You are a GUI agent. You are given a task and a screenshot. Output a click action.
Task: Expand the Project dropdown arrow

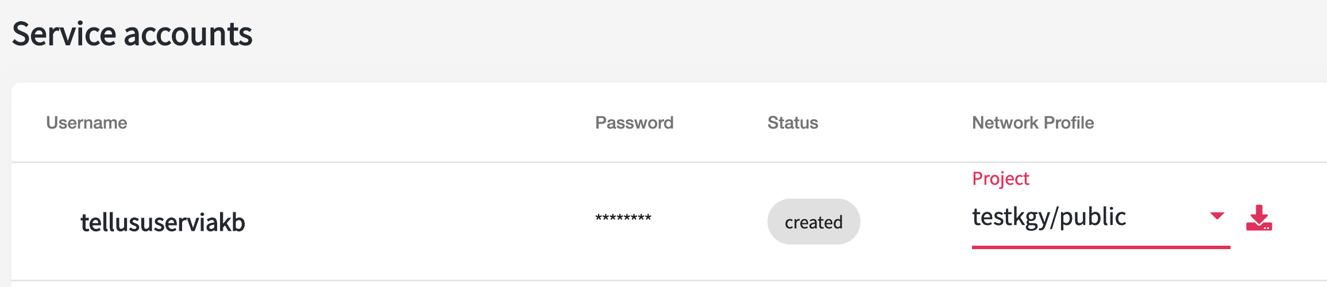click(x=1217, y=216)
